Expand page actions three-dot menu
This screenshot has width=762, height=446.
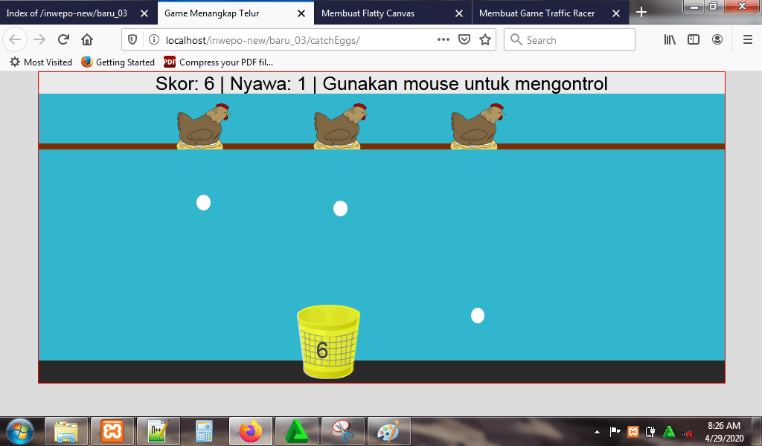pos(443,40)
